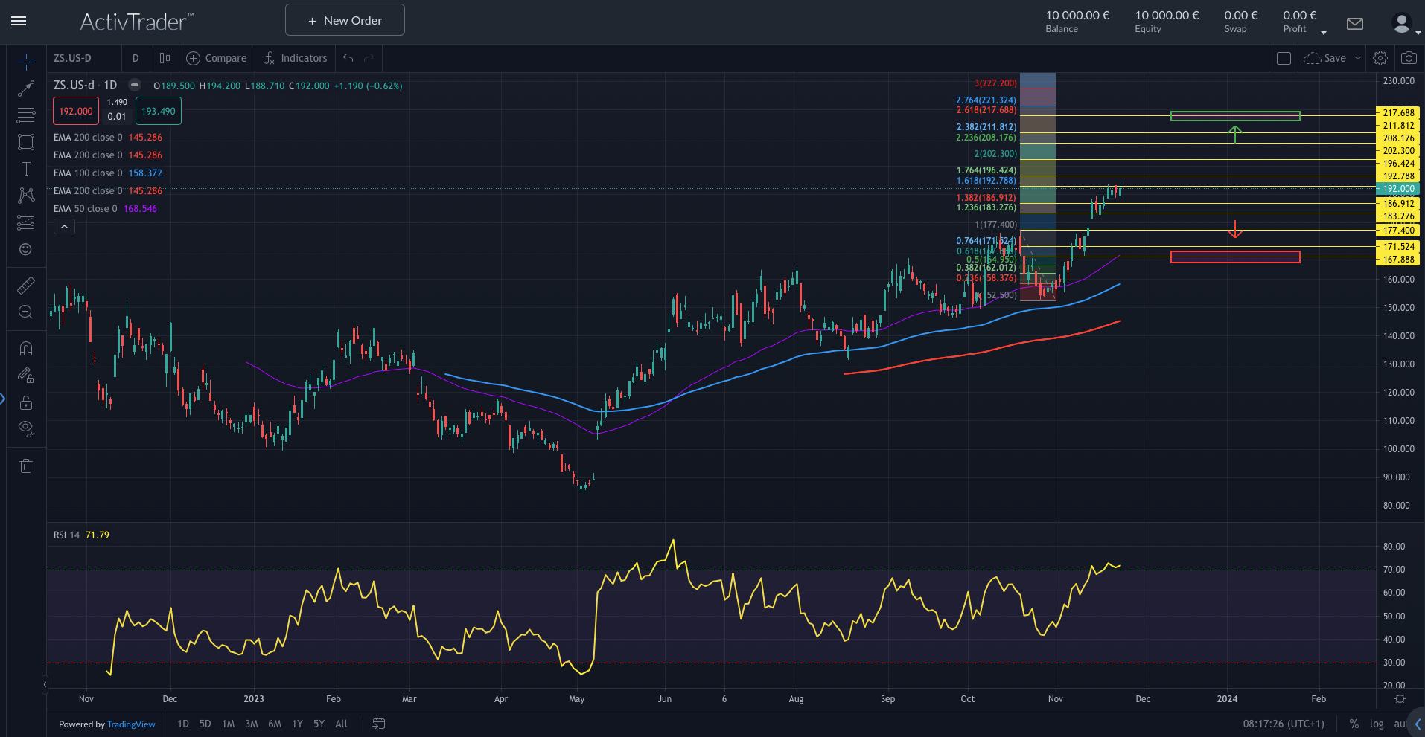Select the Fibonacci retracement tool
This screenshot has height=737, width=1425.
coord(26,115)
